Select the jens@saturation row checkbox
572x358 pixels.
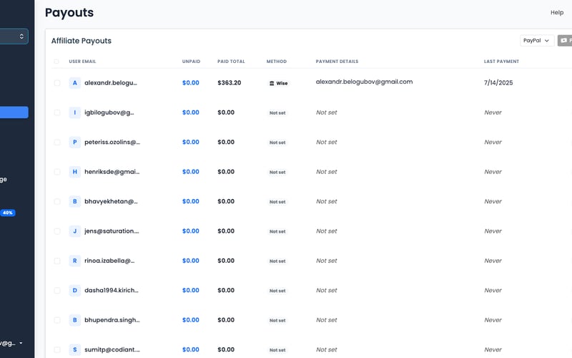[57, 231]
